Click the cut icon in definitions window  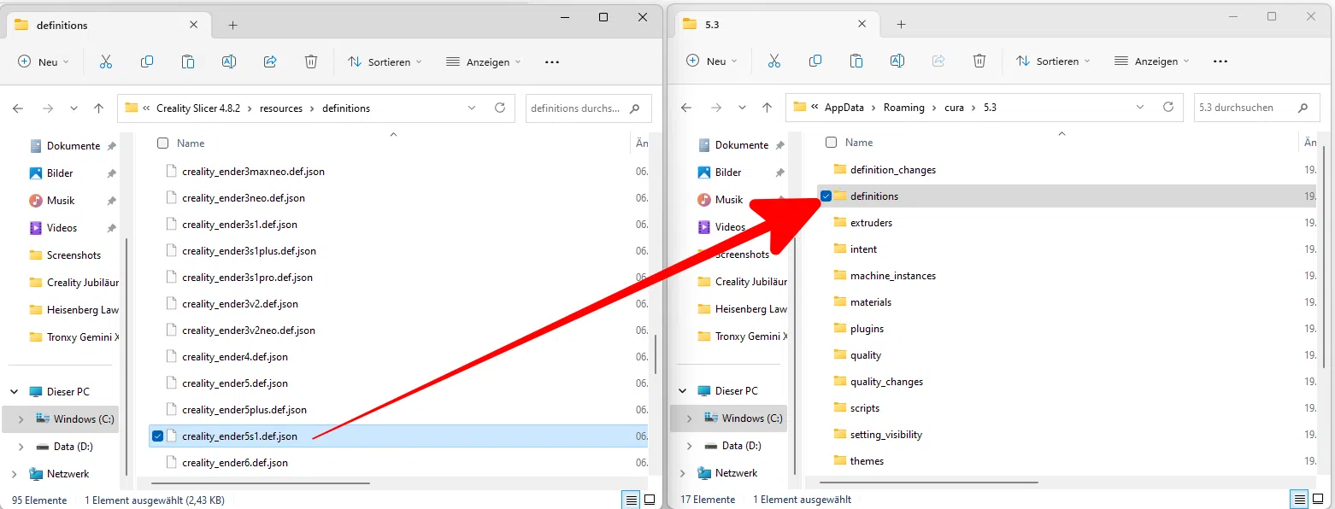106,61
